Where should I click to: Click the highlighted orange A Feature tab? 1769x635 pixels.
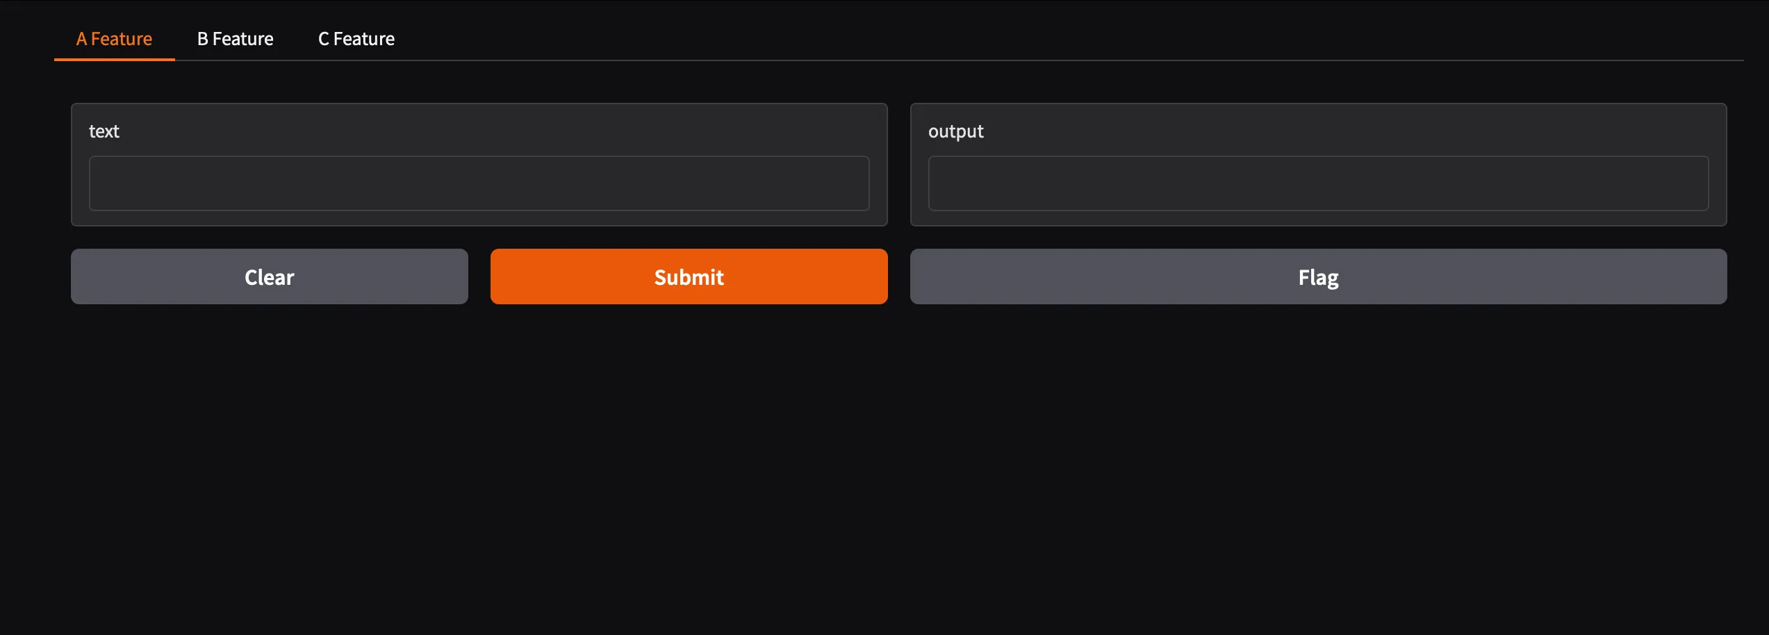coord(114,39)
